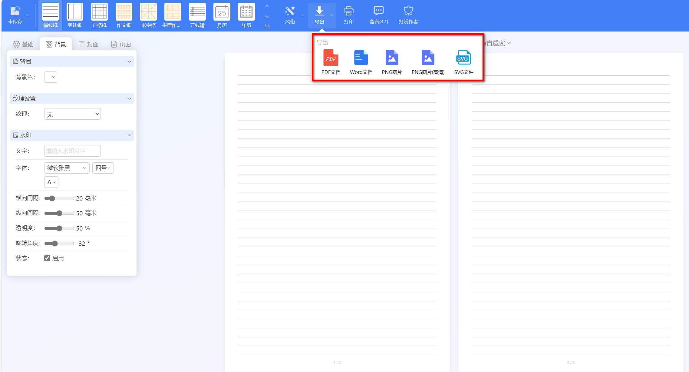Viewport: 689px width, 372px height.
Task: Click the 透明度 opacity slider
Action: [x=59, y=228]
